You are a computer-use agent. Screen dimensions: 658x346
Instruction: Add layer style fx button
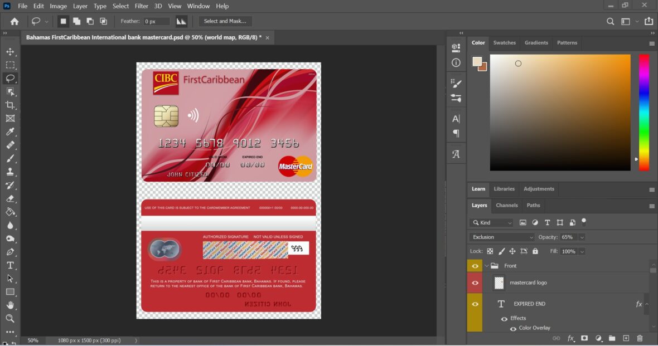(x=570, y=338)
